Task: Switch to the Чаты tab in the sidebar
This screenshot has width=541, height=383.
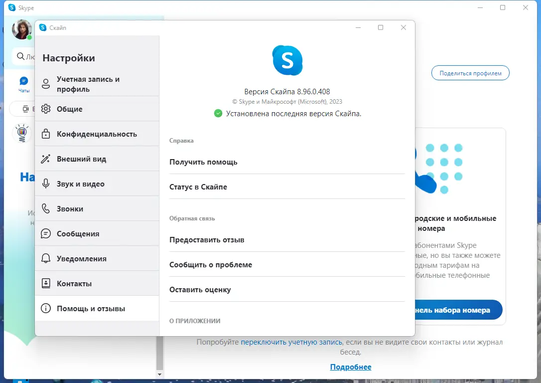Action: [23, 83]
